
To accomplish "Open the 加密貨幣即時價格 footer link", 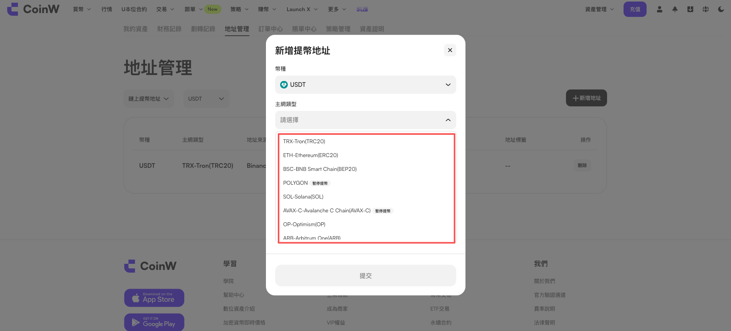I will (244, 323).
